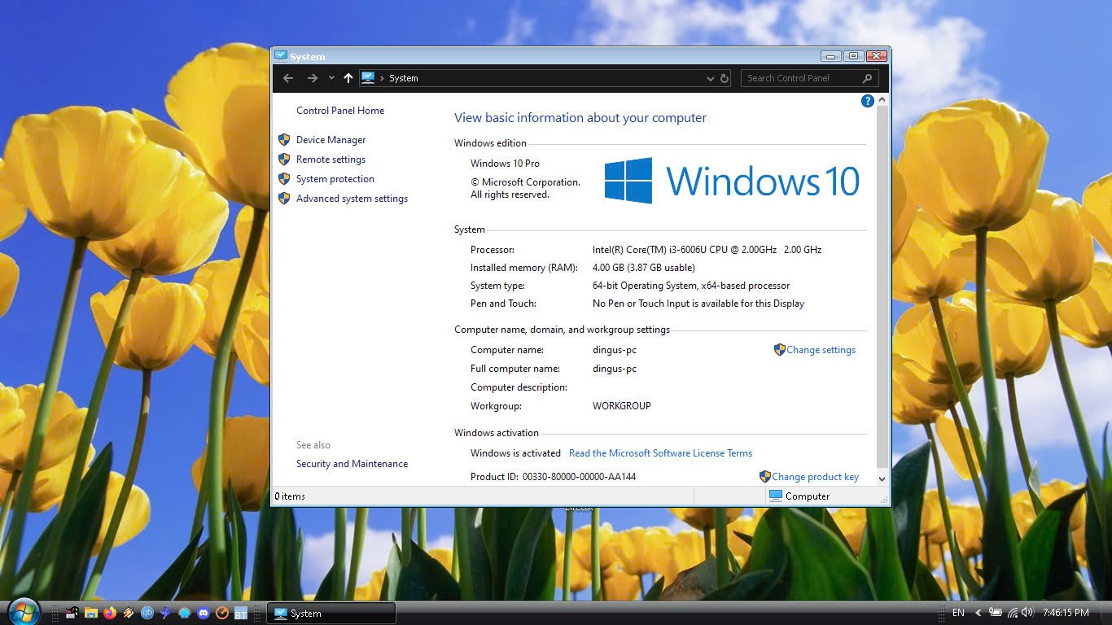Click the Computer entry in the status bar
Image resolution: width=1112 pixels, height=625 pixels.
(799, 496)
